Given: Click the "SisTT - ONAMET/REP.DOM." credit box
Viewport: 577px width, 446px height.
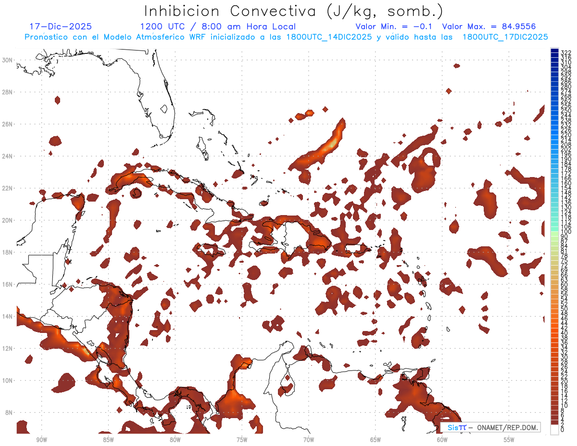Looking at the screenshot, I should [489, 427].
